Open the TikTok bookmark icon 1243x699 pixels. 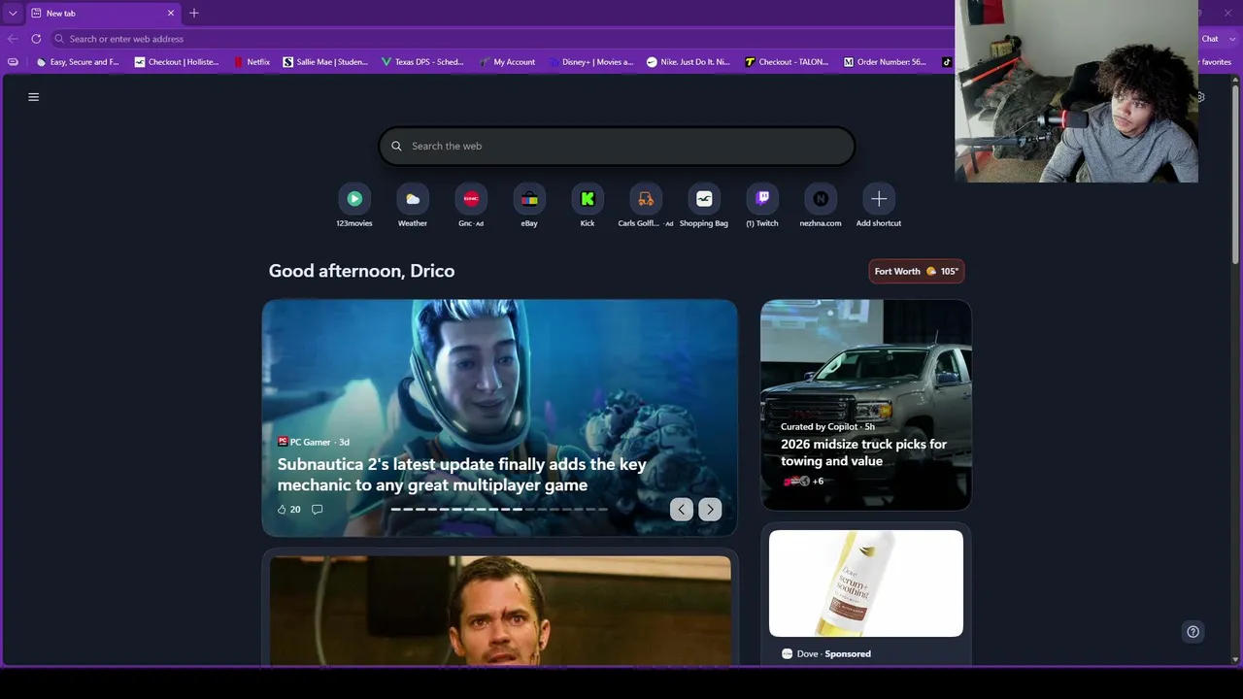(x=947, y=62)
